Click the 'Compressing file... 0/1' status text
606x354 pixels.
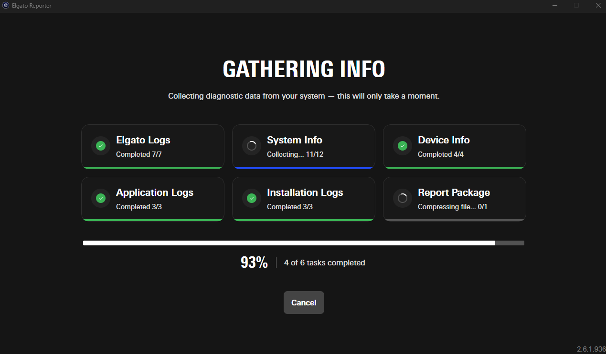452,207
